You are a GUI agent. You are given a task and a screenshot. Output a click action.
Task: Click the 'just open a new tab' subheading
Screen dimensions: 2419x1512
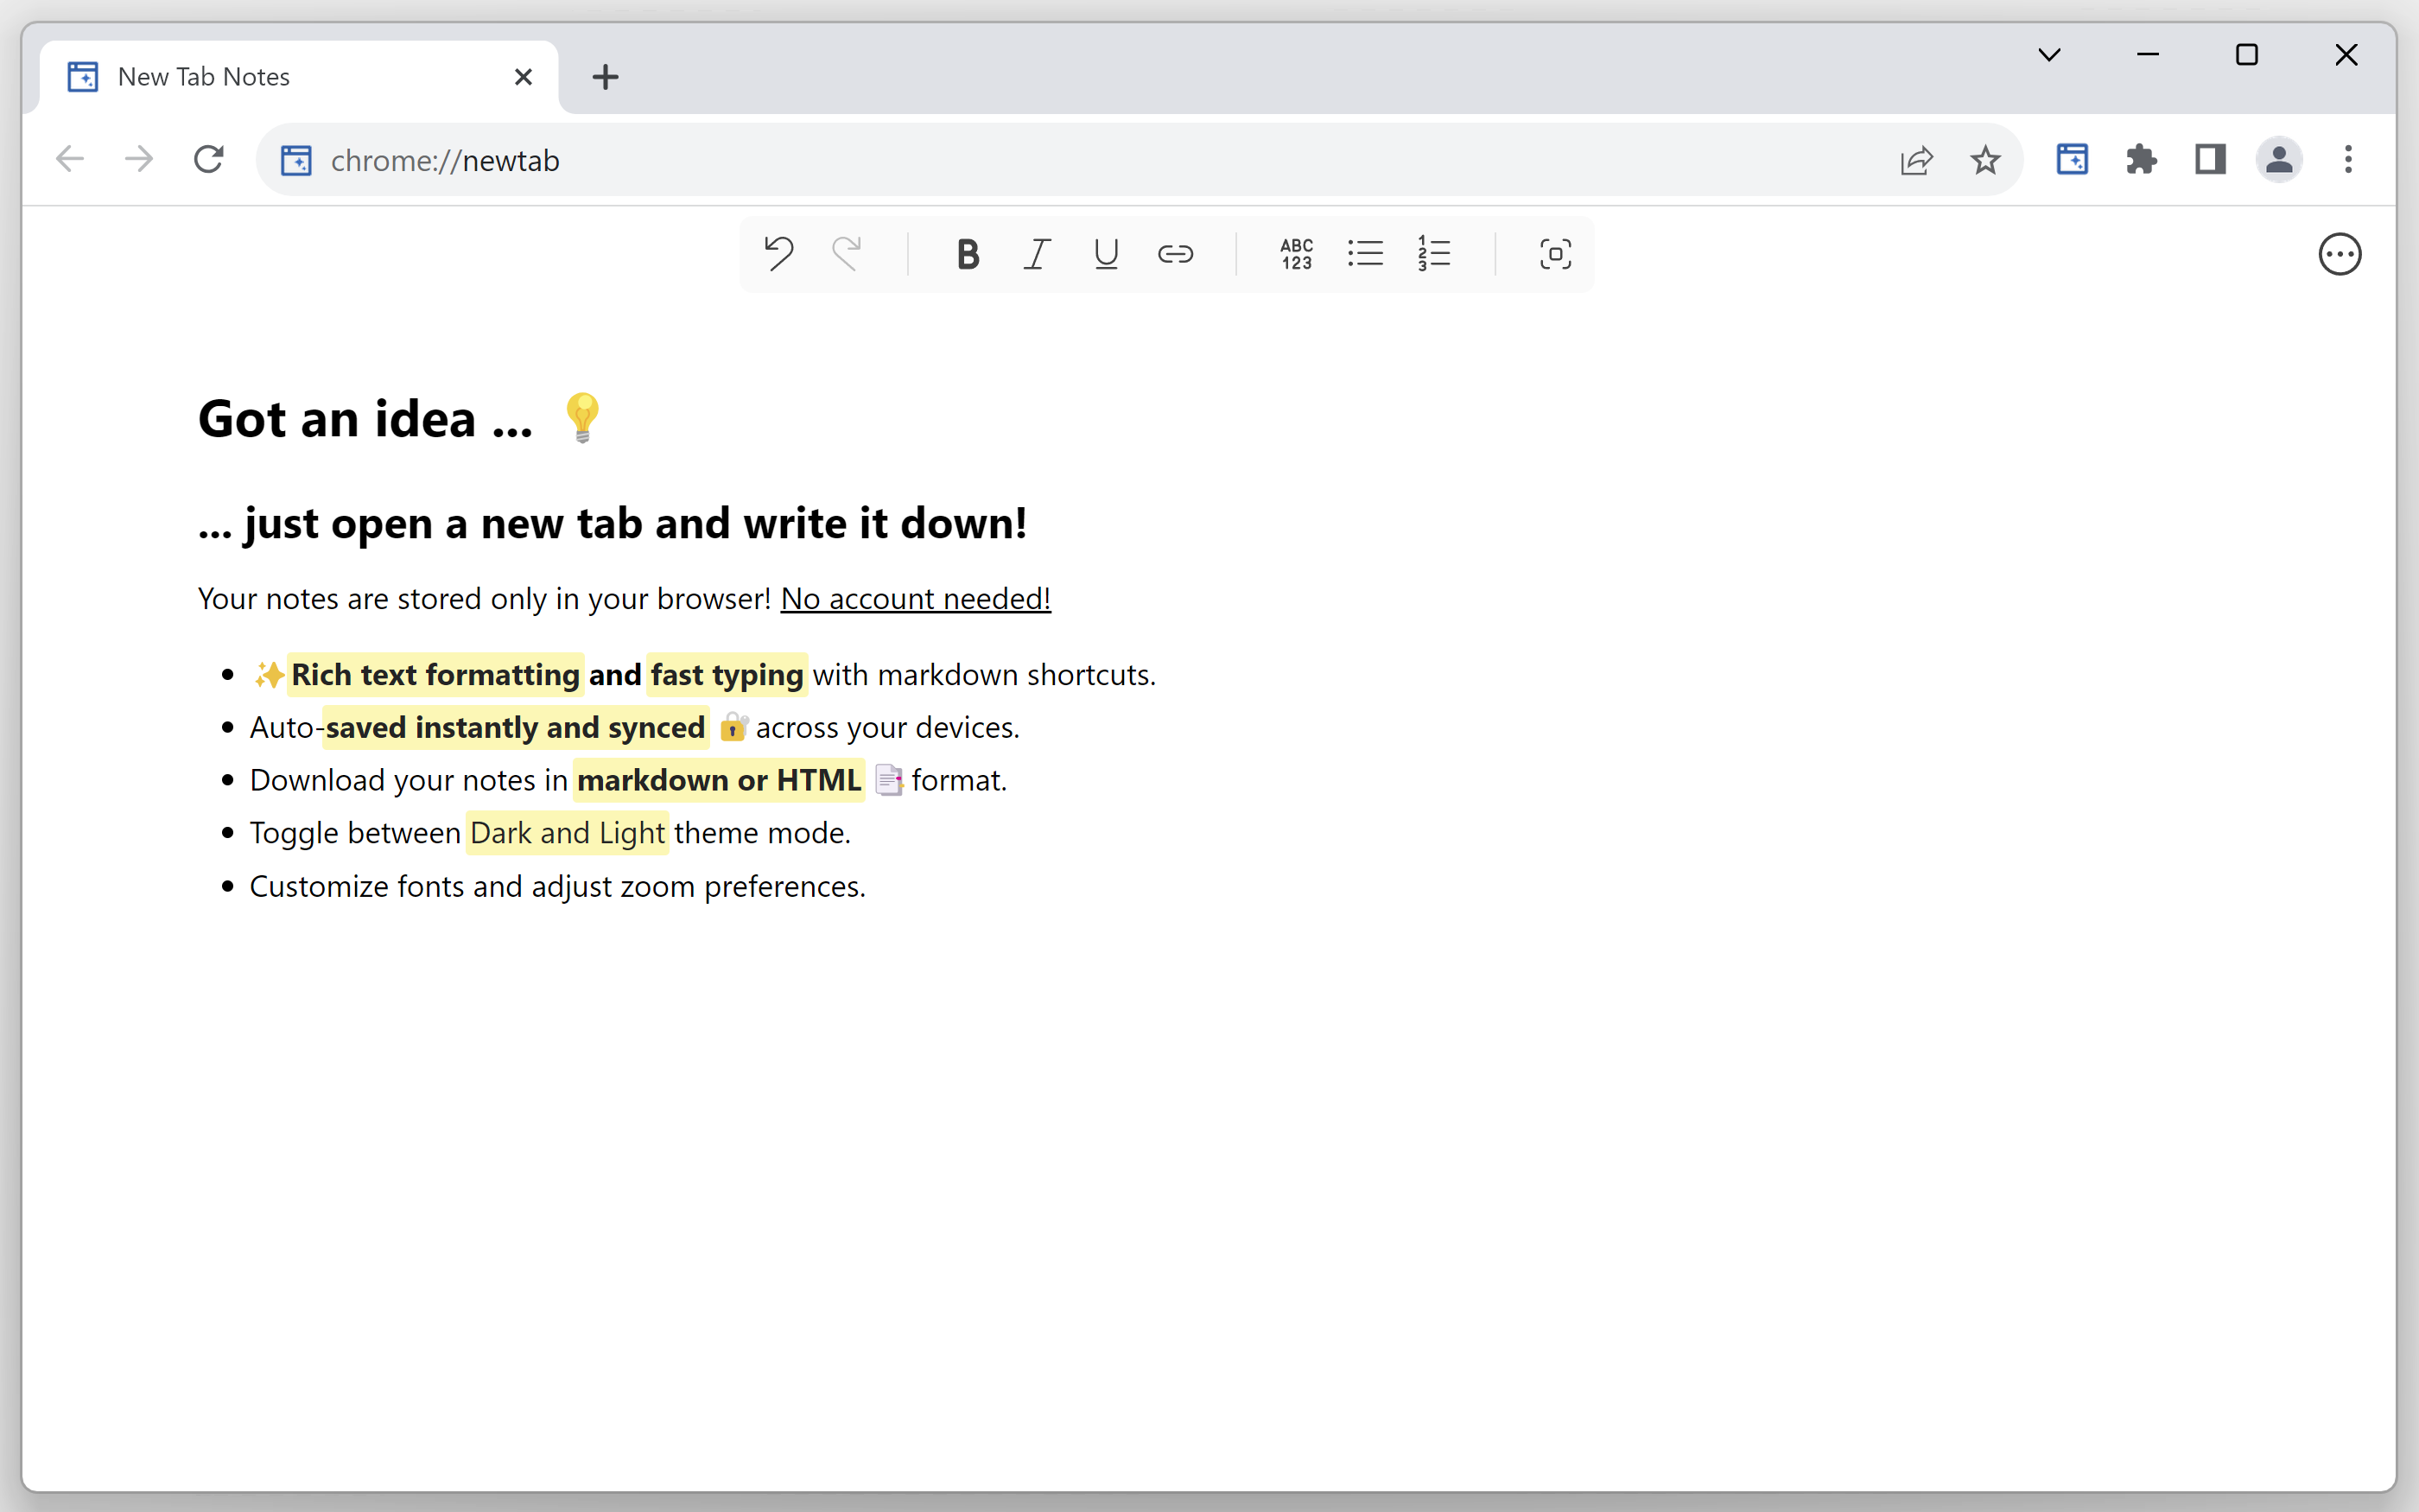613,523
